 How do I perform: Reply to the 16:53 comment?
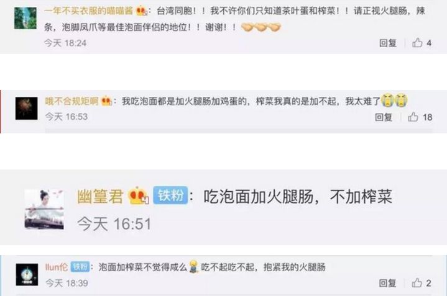click(x=384, y=117)
